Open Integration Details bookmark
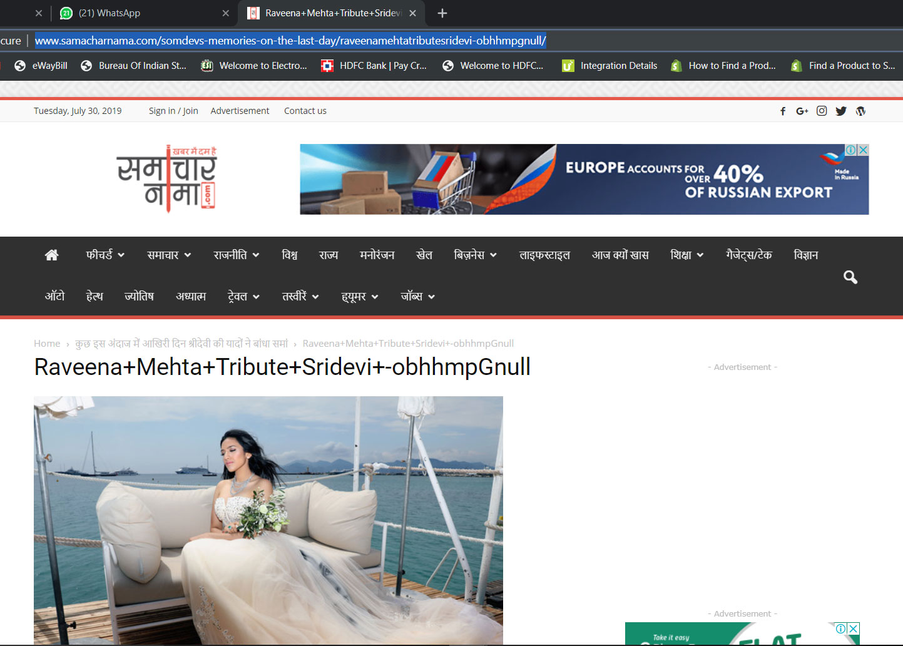This screenshot has height=646, width=903. tap(610, 66)
